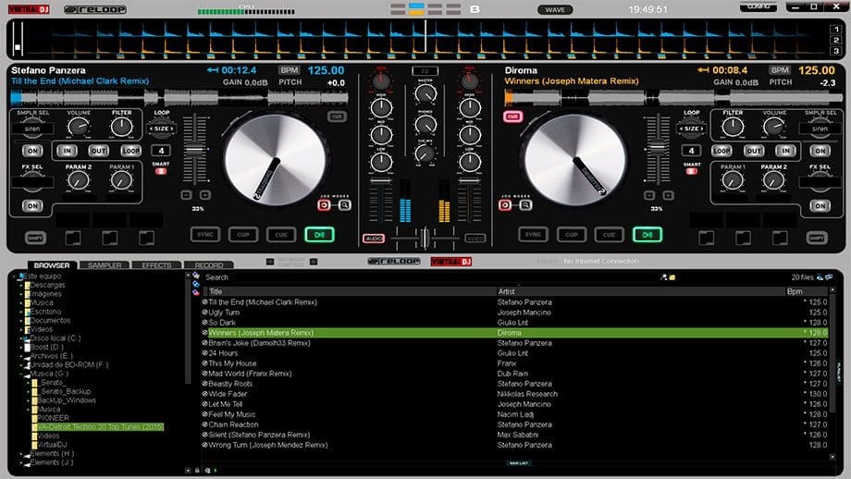
Task: Click the AUDIO crossfader mode icon
Action: click(374, 239)
